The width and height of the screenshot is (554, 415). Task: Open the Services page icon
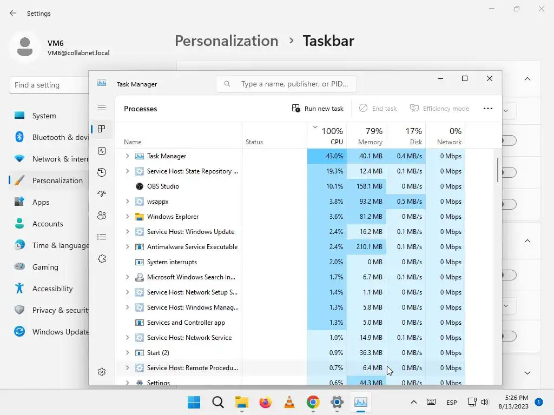pos(102,259)
